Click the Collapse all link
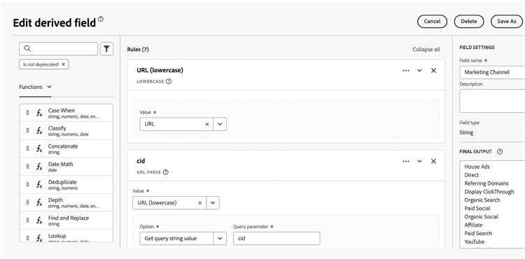 point(426,50)
